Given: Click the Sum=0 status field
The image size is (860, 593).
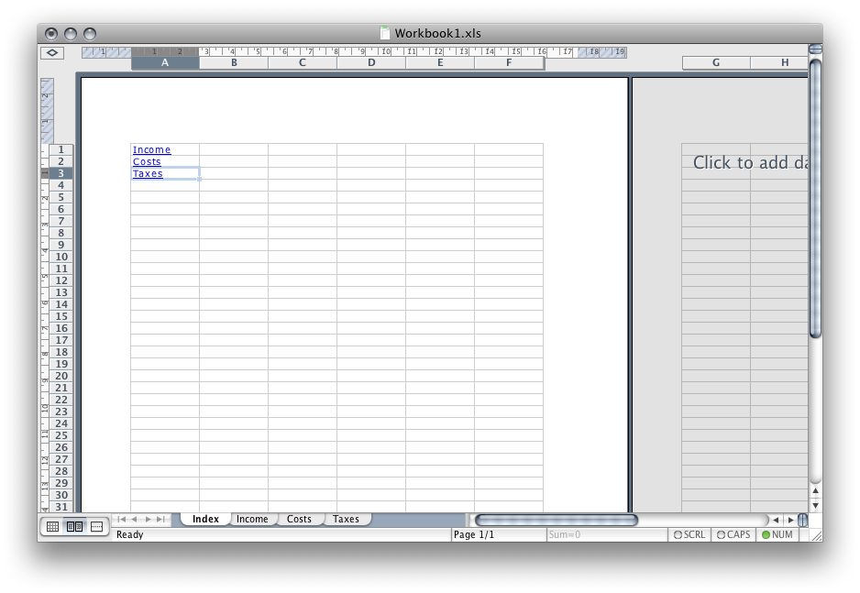Looking at the screenshot, I should (607, 534).
